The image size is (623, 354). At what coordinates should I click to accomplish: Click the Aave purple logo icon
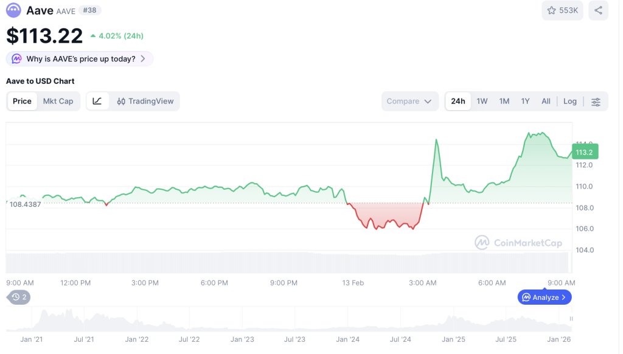coord(13,10)
